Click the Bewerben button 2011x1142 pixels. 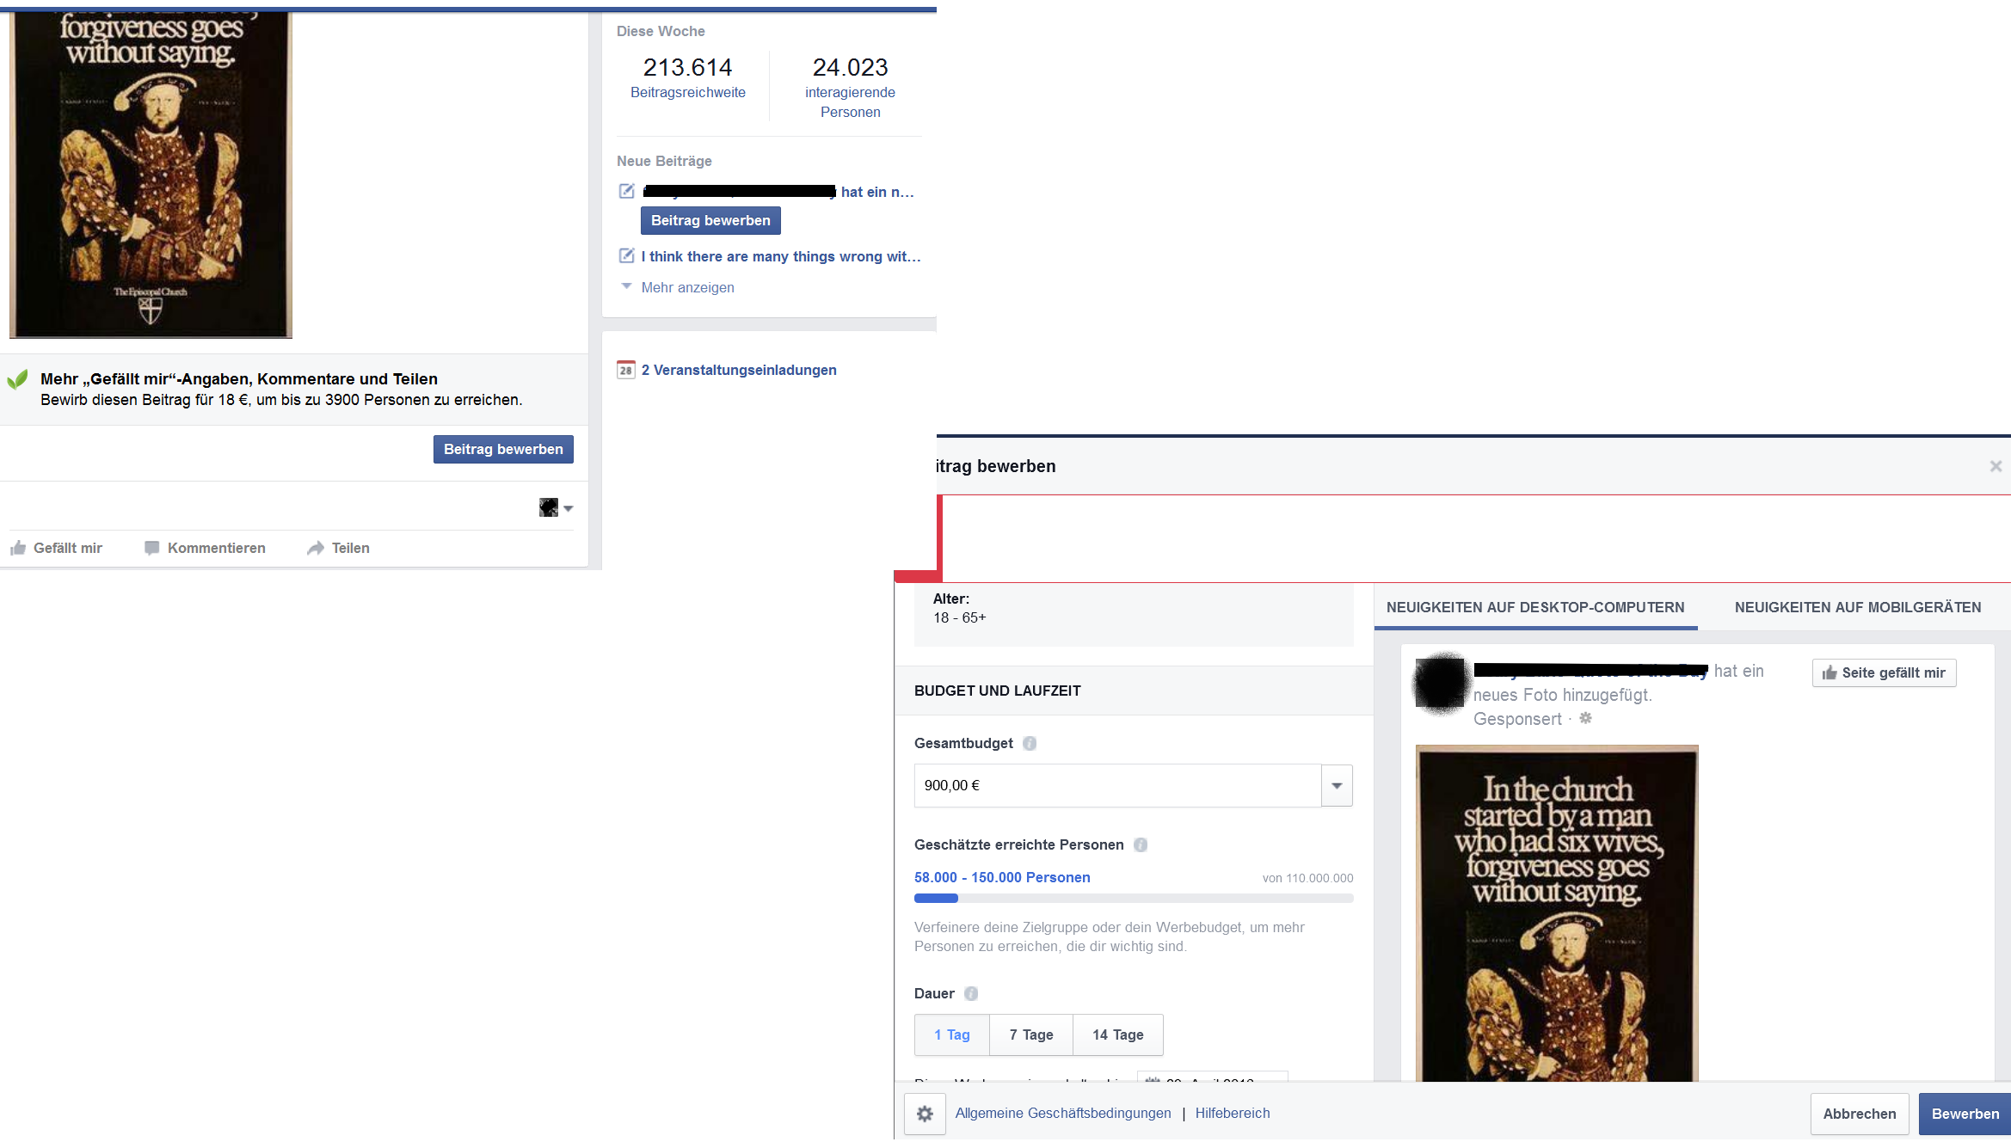pyautogui.click(x=1965, y=1114)
